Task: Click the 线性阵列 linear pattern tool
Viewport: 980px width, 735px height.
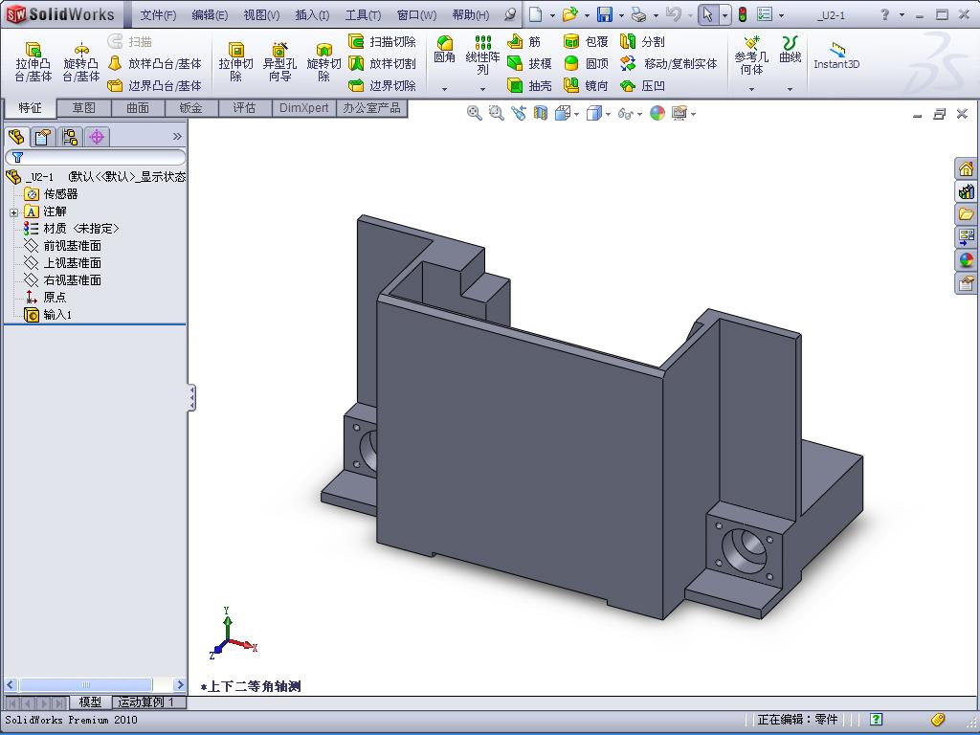Action: click(482, 55)
